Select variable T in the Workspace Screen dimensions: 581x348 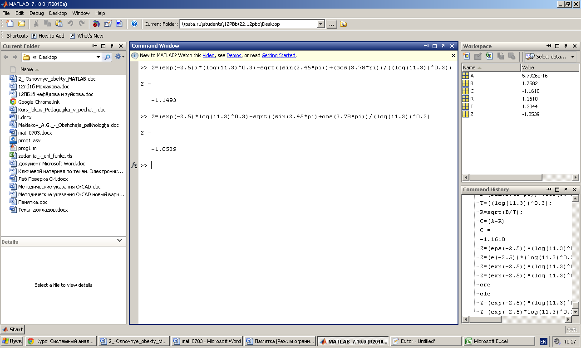[x=472, y=106]
